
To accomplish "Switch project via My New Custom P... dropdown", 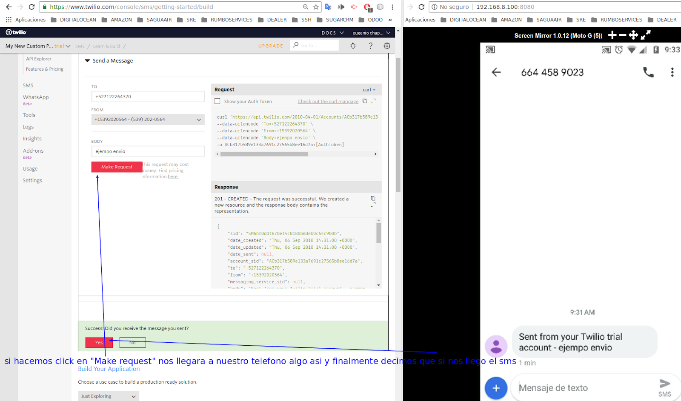I will pyautogui.click(x=38, y=46).
